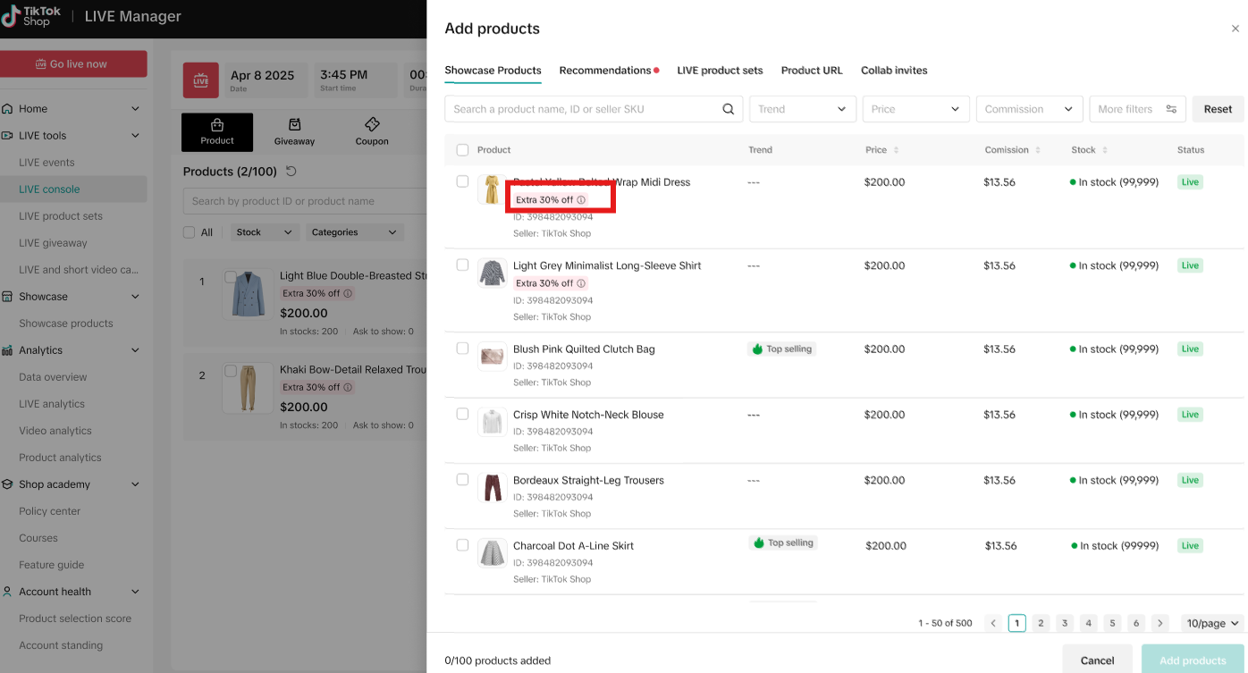
Task: Switch to the Recommendations tab
Action: 605,71
